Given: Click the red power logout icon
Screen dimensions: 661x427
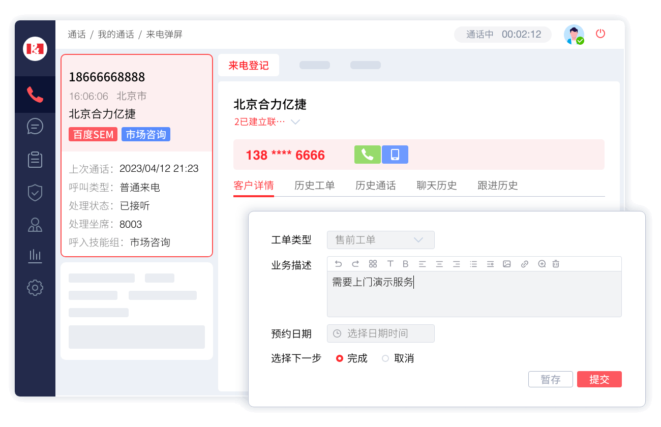Looking at the screenshot, I should [600, 34].
